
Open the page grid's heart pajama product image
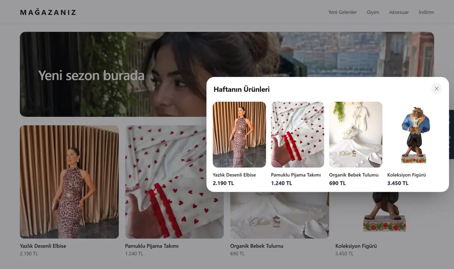[x=174, y=182]
